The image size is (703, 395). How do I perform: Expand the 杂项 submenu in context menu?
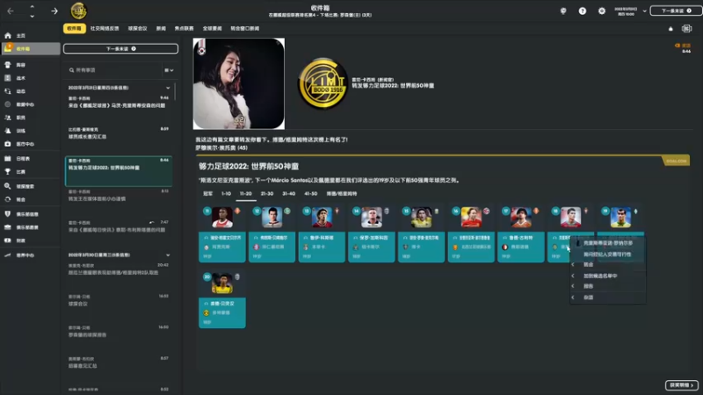point(607,298)
